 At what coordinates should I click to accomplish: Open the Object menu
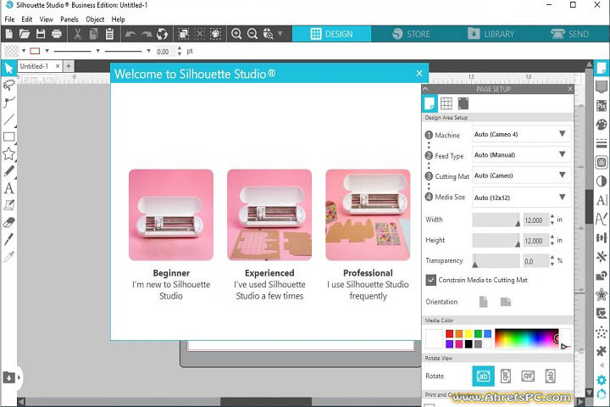(95, 20)
